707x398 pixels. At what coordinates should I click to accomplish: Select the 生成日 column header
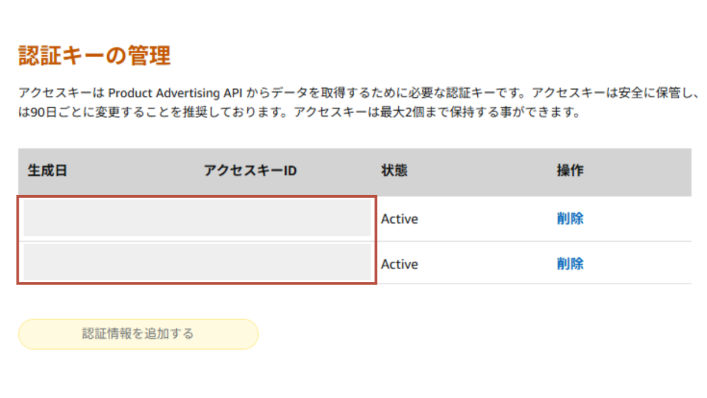(47, 171)
